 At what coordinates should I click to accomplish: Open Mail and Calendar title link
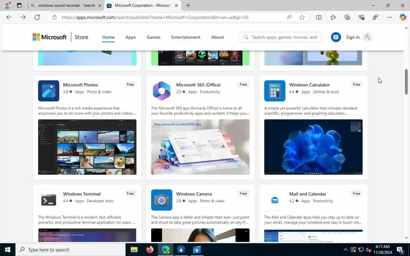[x=307, y=194]
